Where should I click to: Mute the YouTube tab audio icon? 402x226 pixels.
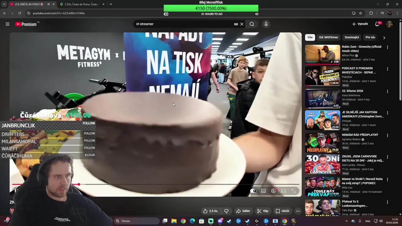pyautogui.click(x=48, y=4)
